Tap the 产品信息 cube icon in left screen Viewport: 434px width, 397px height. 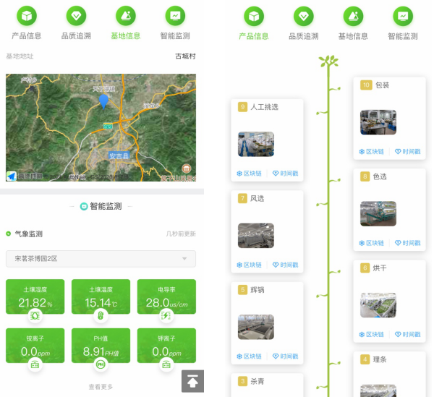tap(27, 16)
